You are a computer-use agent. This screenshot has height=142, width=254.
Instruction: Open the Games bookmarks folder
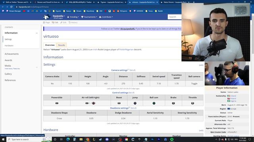[67, 11]
